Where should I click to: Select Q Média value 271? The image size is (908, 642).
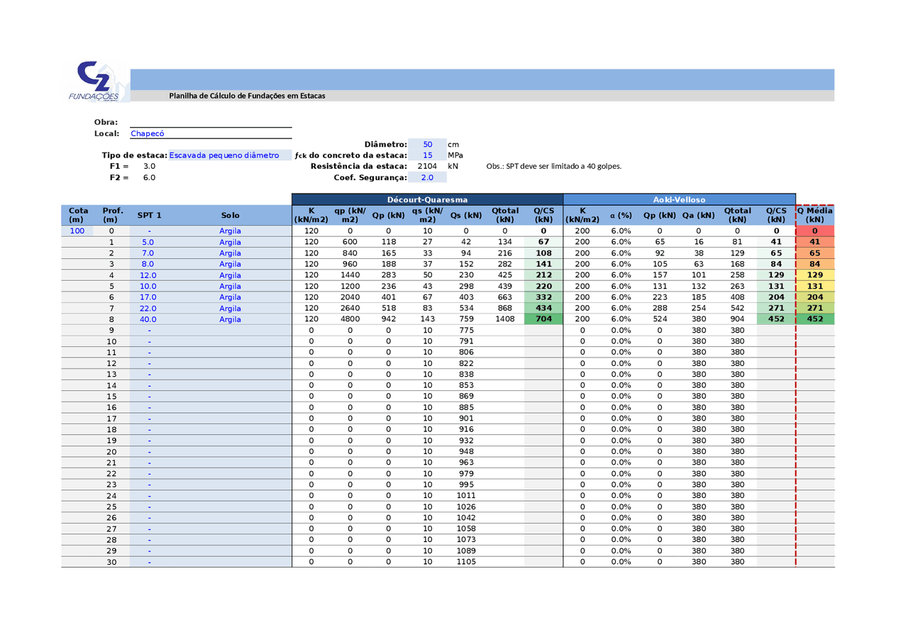click(815, 309)
